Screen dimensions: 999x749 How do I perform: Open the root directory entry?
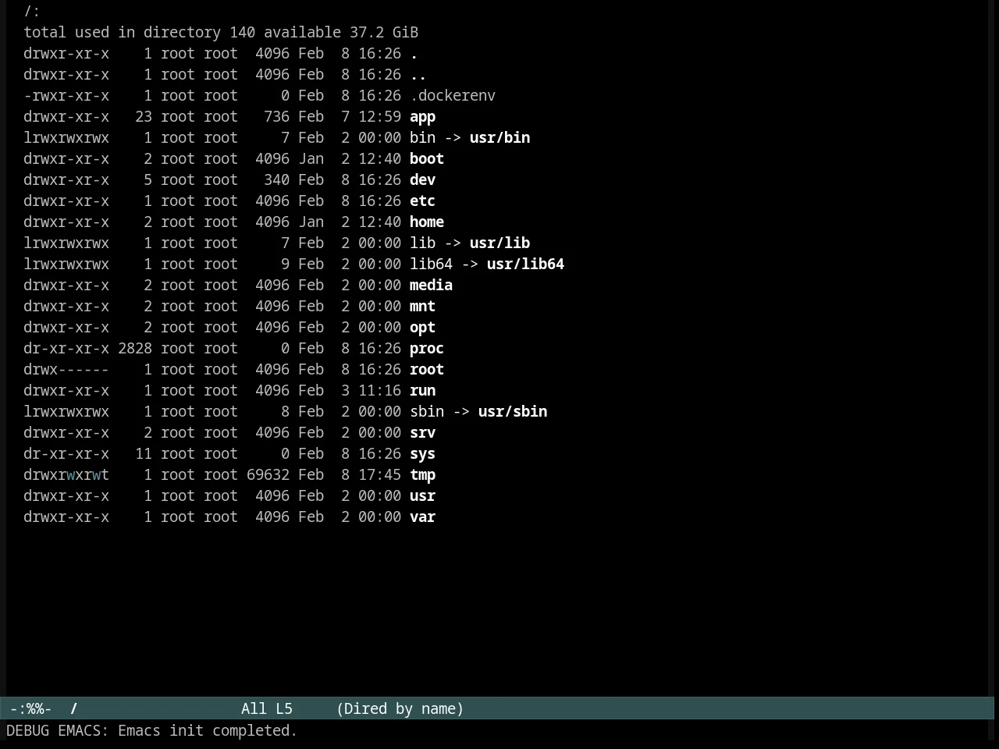[x=427, y=370]
